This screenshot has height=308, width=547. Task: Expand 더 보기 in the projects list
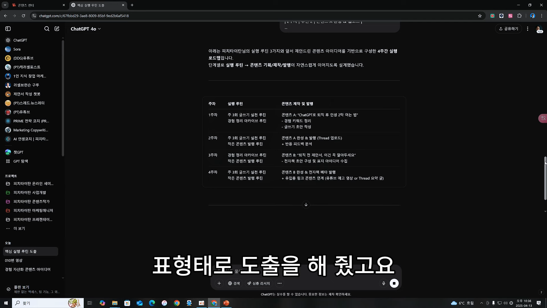point(19,228)
